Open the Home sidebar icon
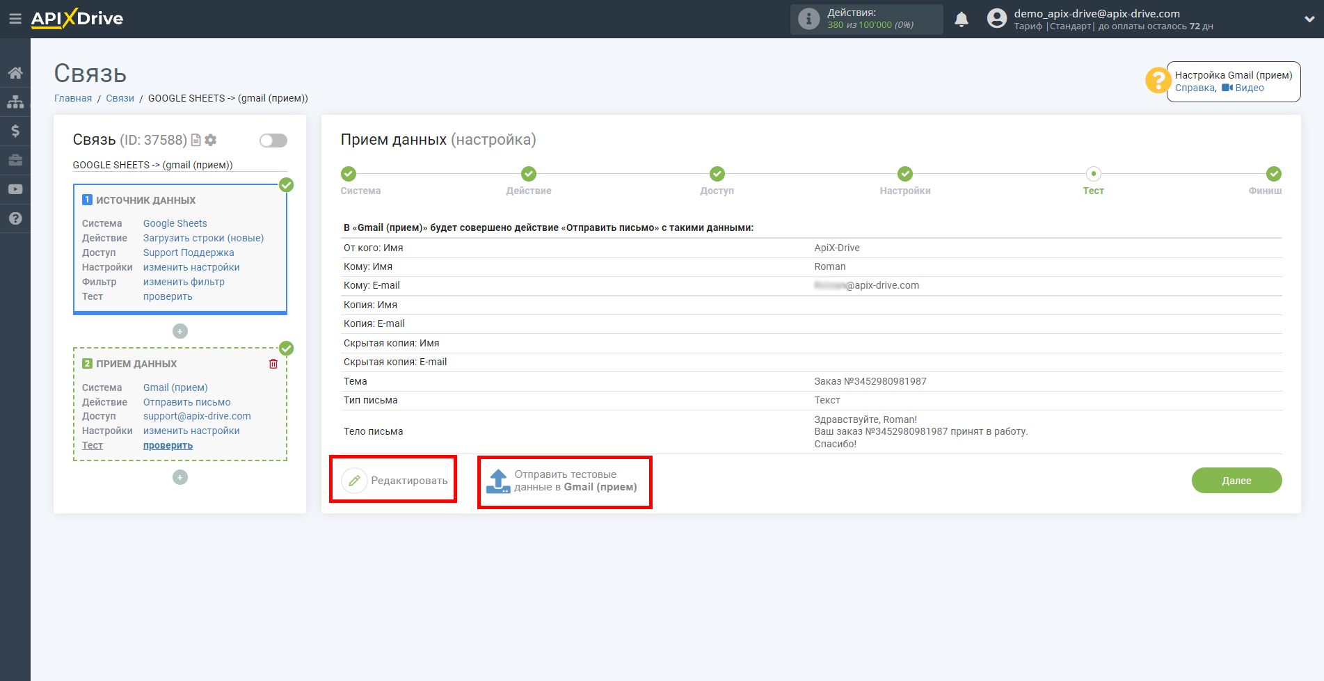Screen dimensions: 1324x681 point(15,72)
